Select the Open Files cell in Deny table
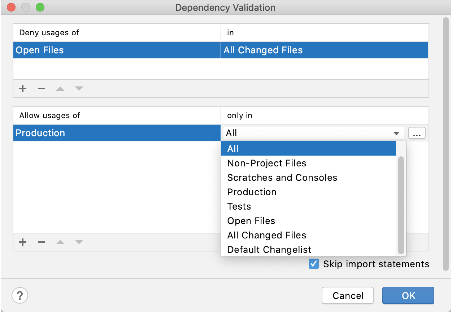Viewport: 452px width, 313px height. (x=117, y=50)
